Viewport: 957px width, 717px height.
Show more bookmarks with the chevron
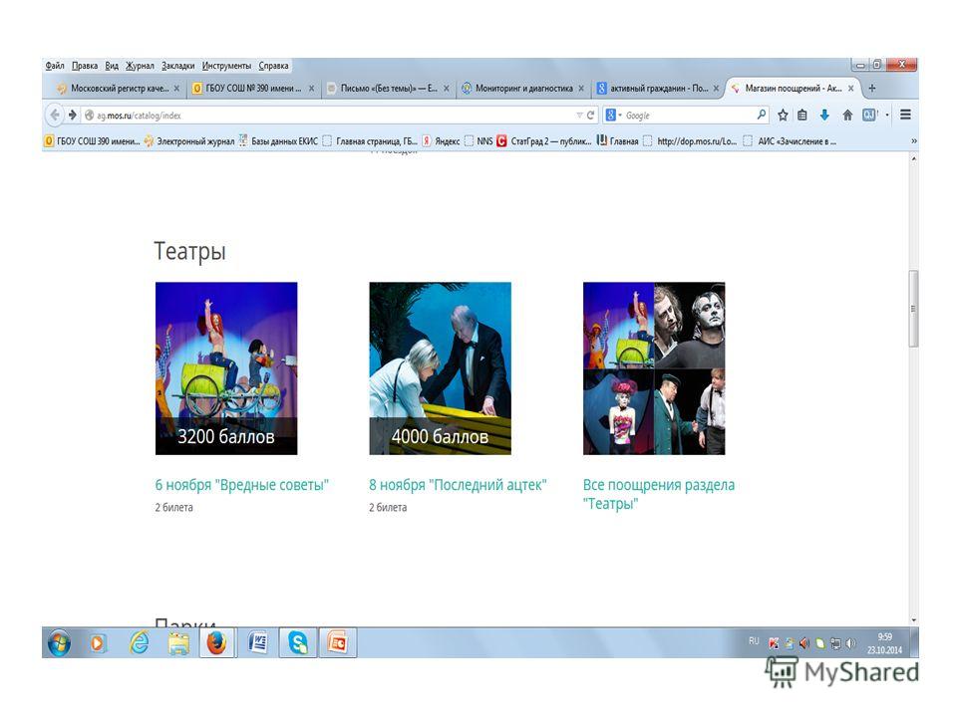pyautogui.click(x=914, y=140)
